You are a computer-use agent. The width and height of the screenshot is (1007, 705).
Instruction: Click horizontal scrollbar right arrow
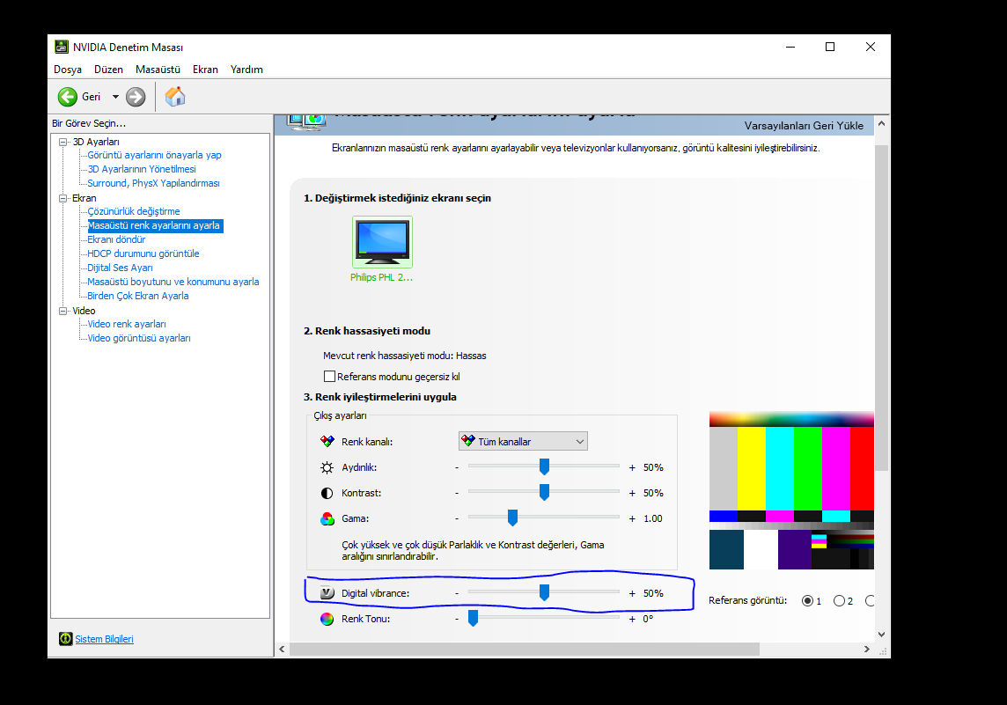click(867, 650)
